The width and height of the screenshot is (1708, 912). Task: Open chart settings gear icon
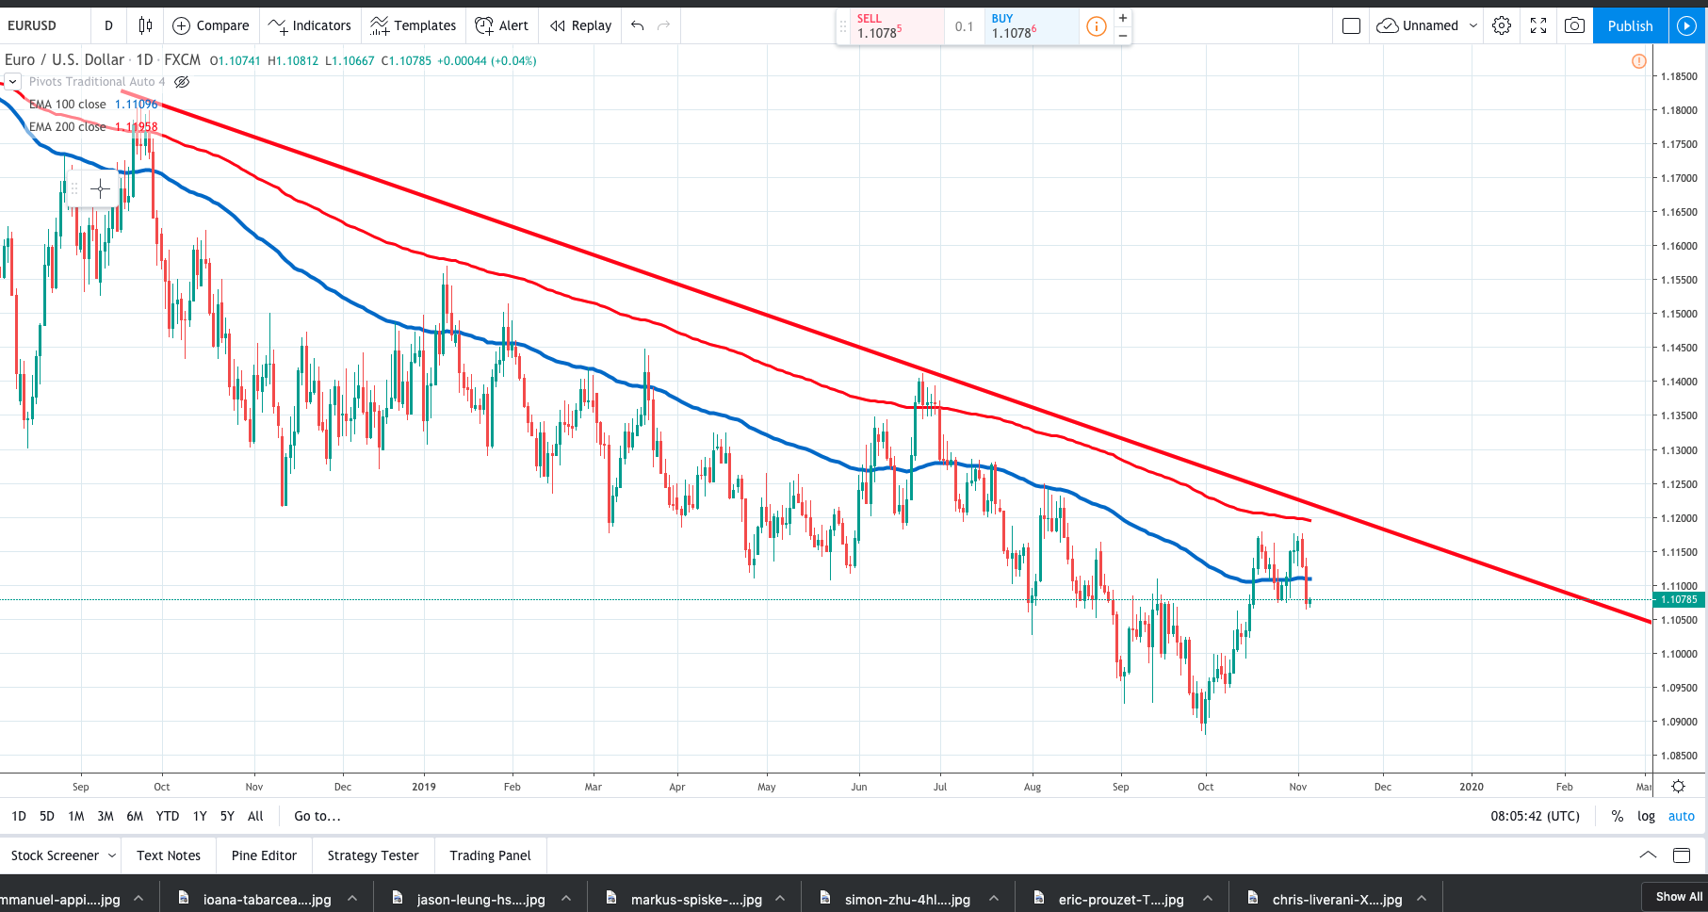(x=1502, y=25)
